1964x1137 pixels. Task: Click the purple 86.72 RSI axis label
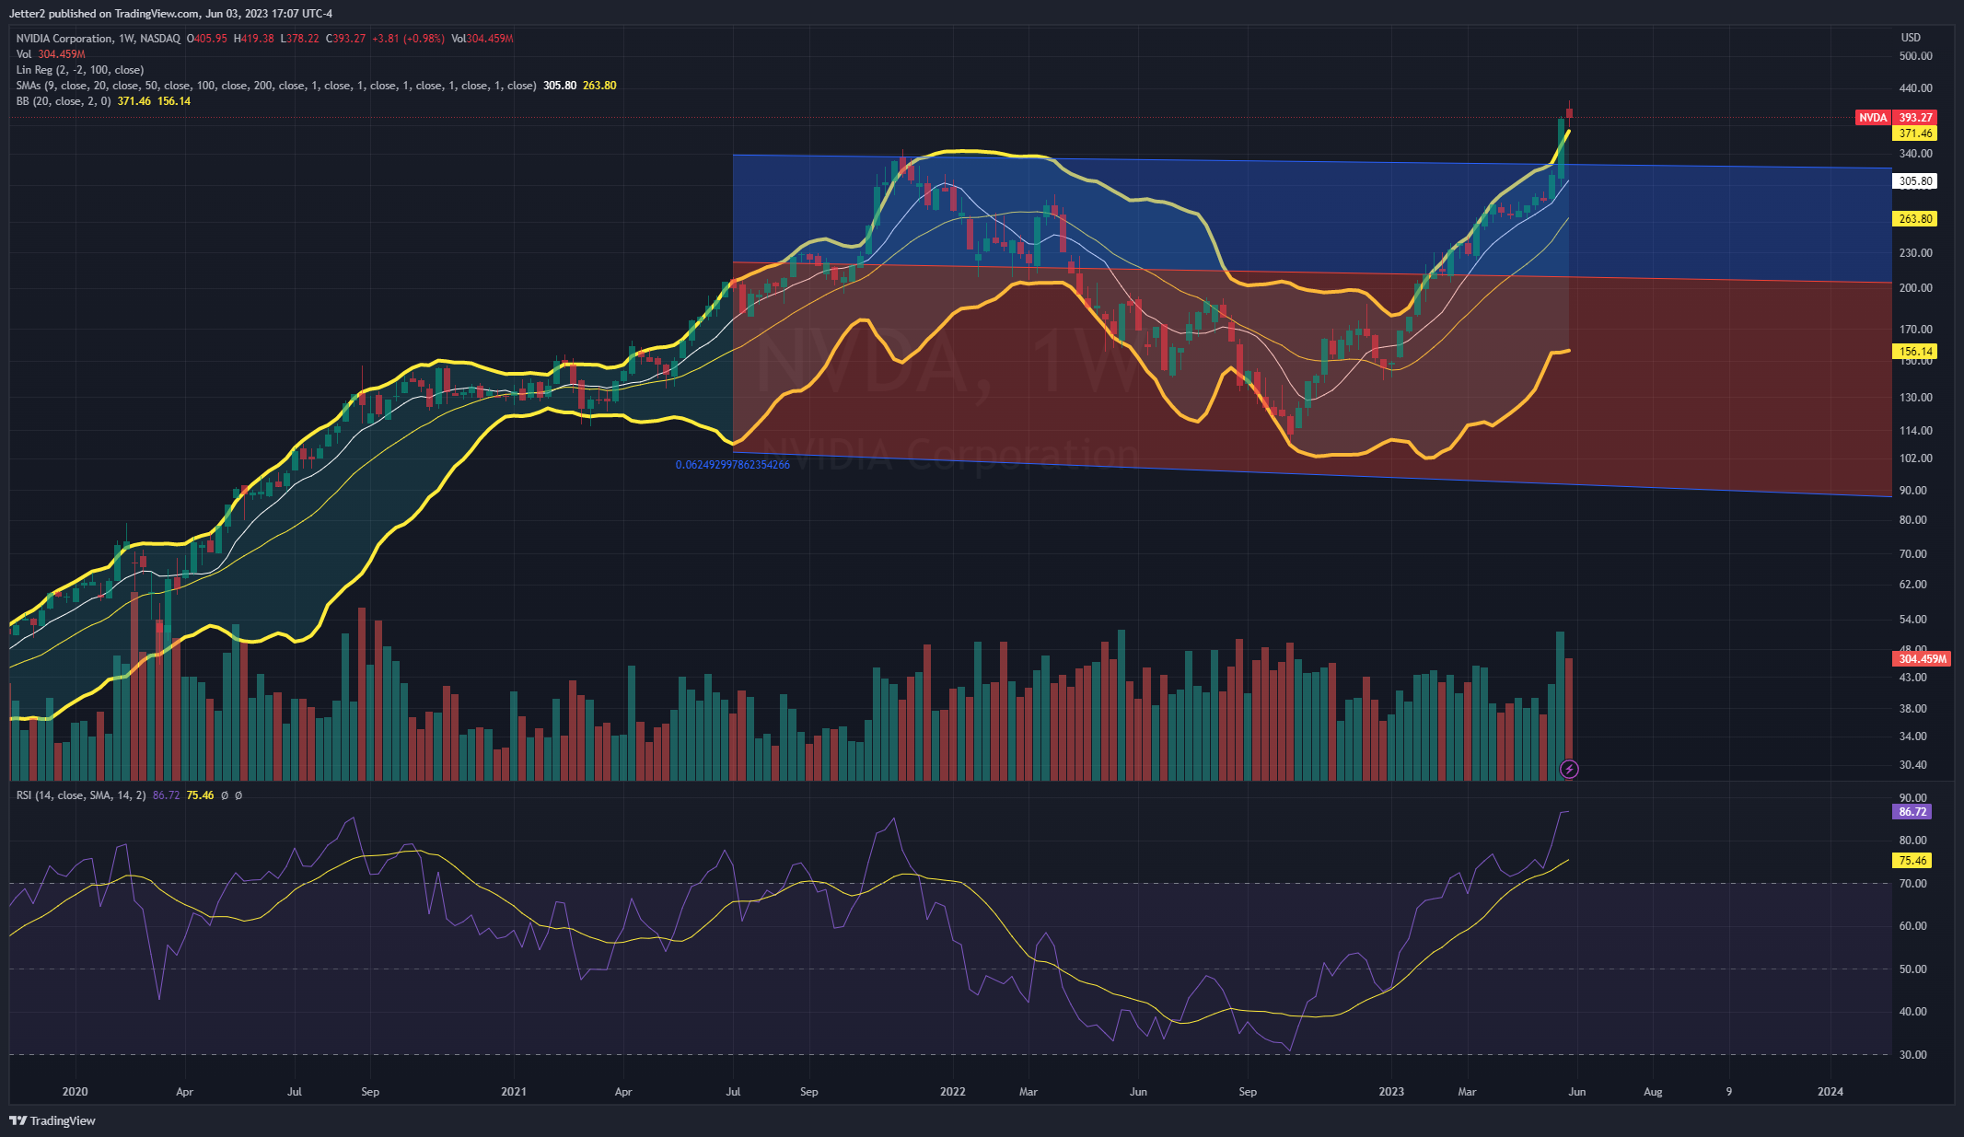(1912, 812)
